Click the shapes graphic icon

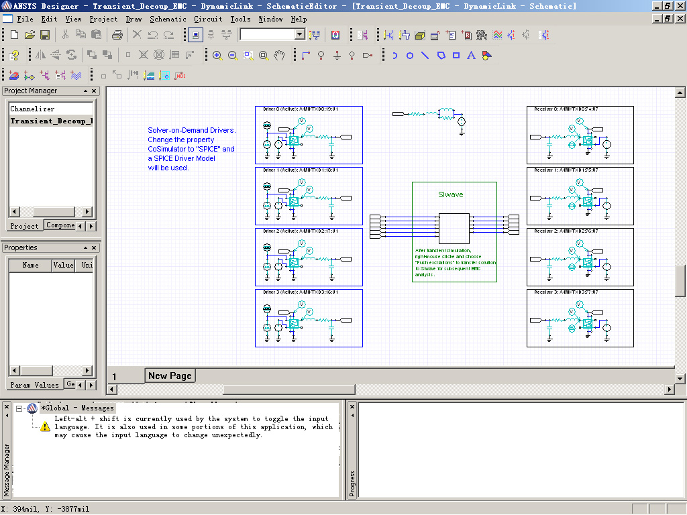coord(486,55)
